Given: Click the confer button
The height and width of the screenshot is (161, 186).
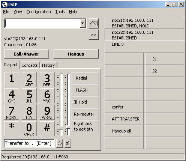Looking at the screenshot, I should (x=124, y=107).
